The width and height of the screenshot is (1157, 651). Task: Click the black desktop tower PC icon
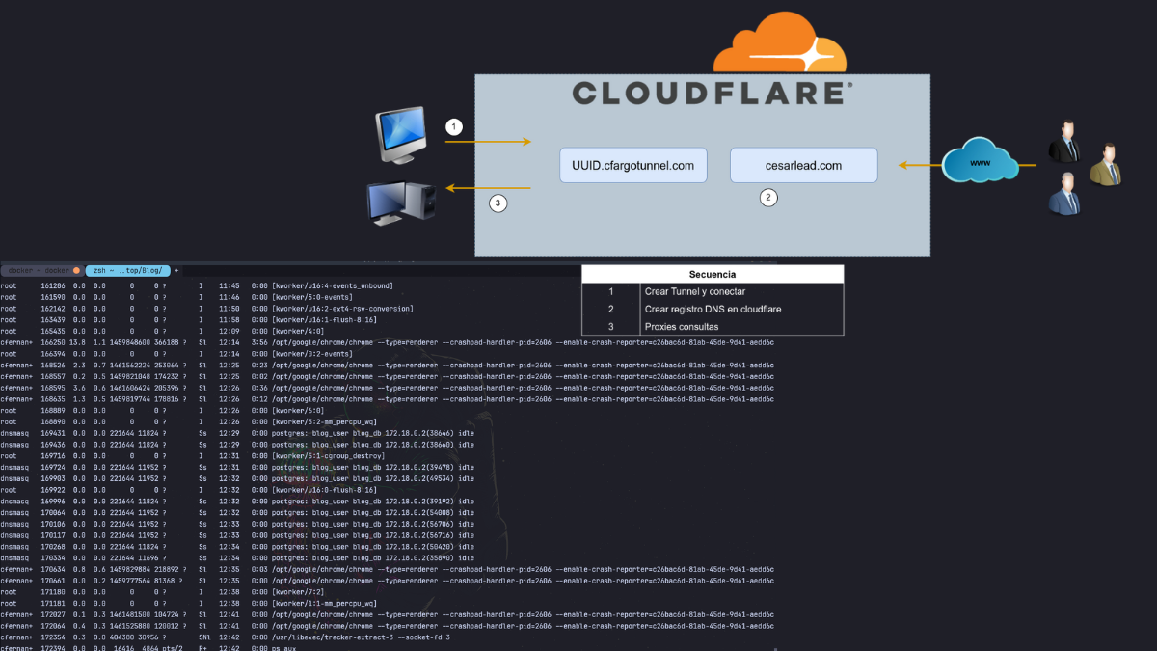click(x=401, y=203)
